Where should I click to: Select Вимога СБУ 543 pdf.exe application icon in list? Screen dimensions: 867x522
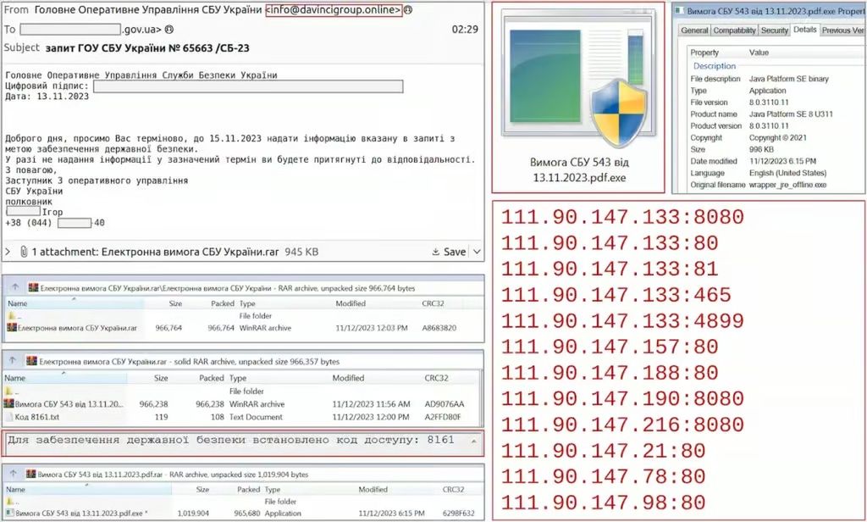9,514
